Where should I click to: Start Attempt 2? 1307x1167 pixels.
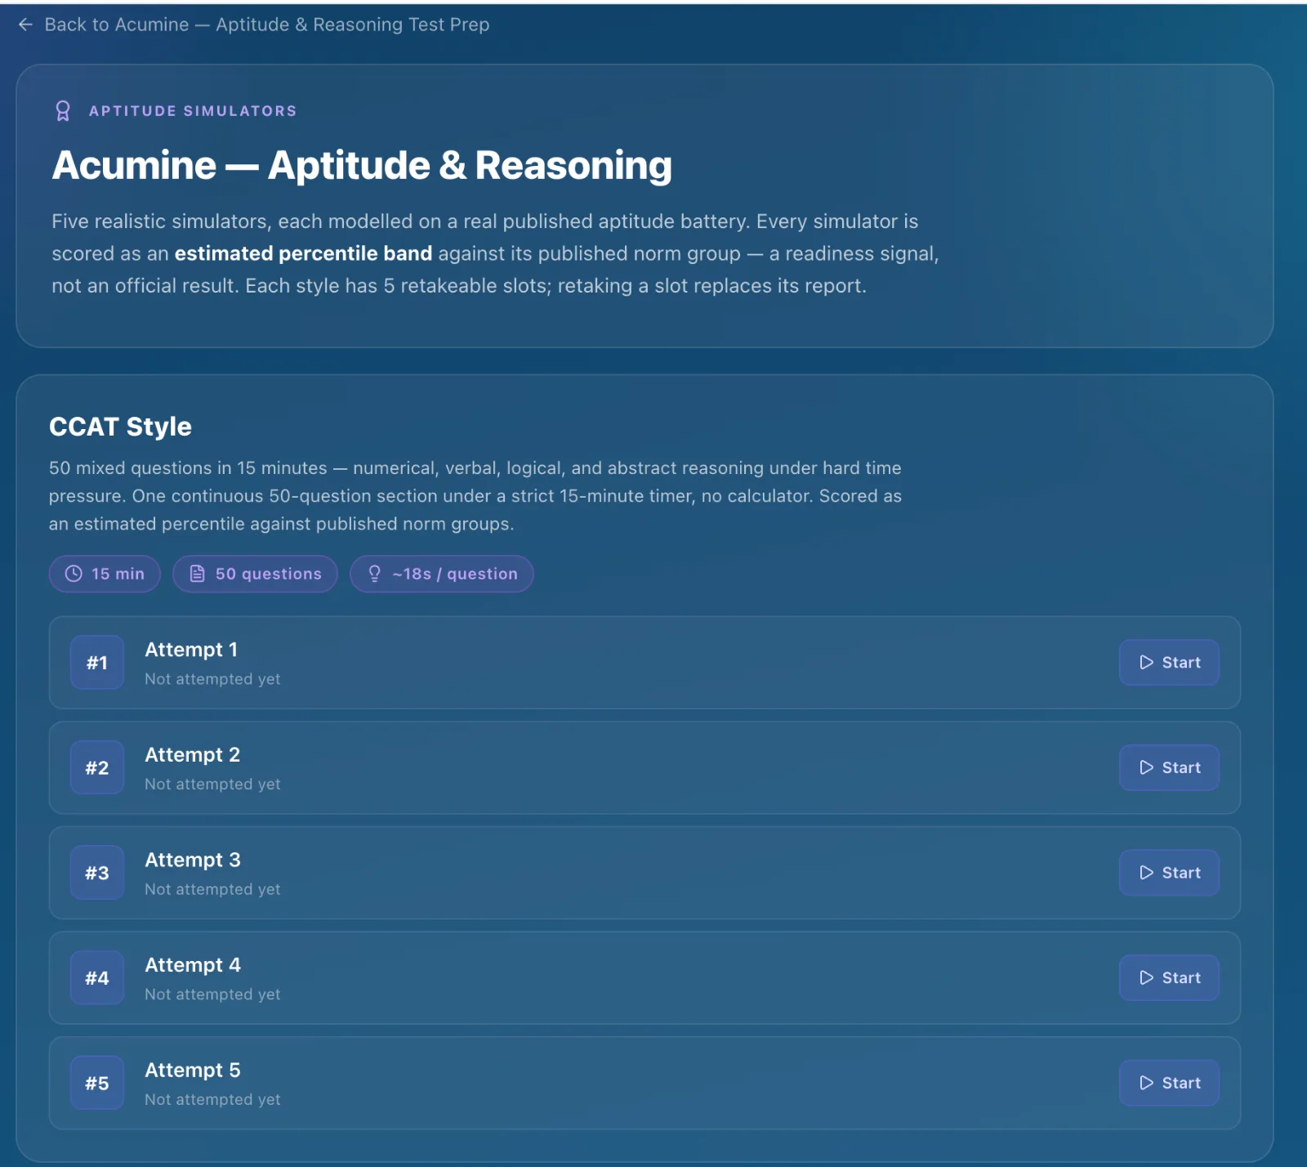[1169, 767]
